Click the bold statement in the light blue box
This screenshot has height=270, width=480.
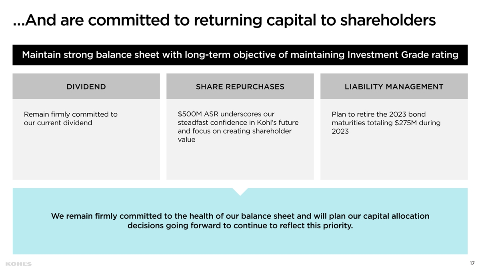click(x=240, y=221)
